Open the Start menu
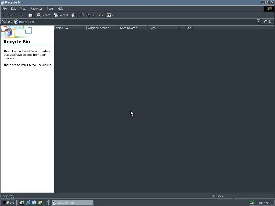The height and width of the screenshot is (206, 275). click(x=8, y=203)
